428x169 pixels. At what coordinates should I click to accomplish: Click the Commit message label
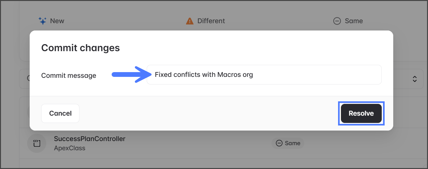[69, 76]
